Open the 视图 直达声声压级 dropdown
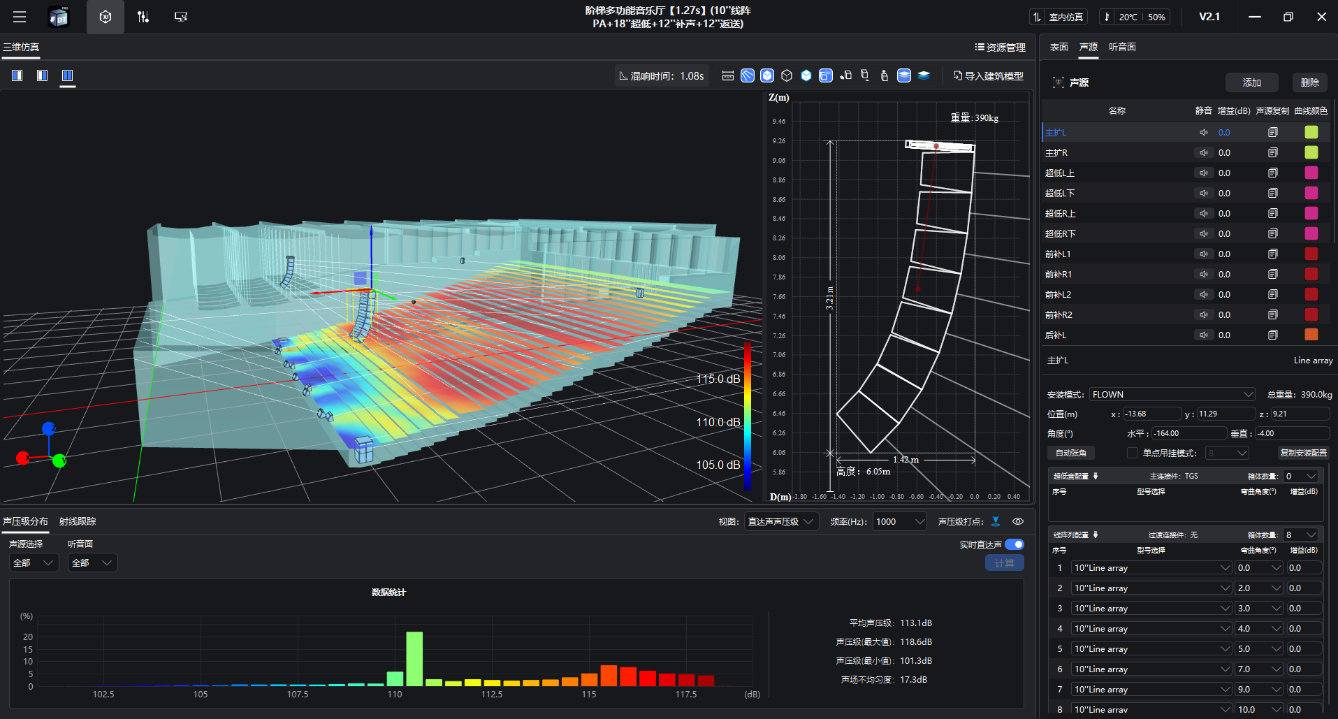 [x=780, y=521]
